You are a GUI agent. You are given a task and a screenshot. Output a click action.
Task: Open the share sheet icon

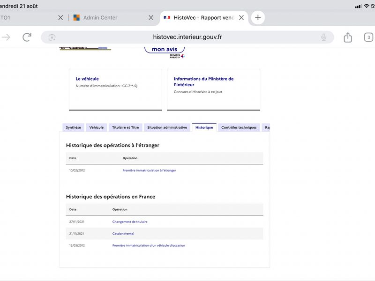(348, 37)
